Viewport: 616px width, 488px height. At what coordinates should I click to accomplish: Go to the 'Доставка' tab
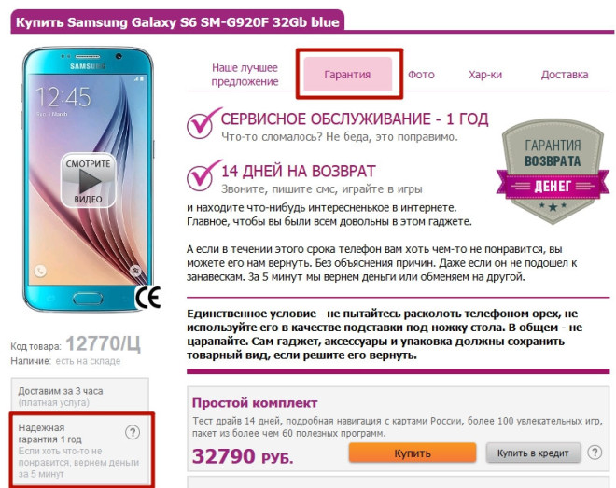point(565,75)
